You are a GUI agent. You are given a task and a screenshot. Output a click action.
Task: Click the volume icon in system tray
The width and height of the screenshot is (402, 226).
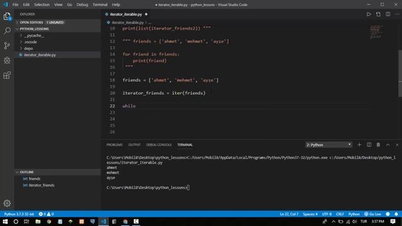(x=354, y=222)
